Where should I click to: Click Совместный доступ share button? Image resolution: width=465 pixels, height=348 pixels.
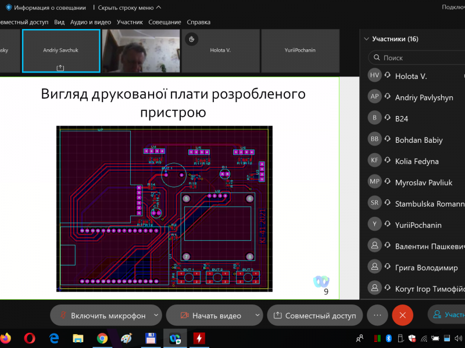pyautogui.click(x=314, y=316)
